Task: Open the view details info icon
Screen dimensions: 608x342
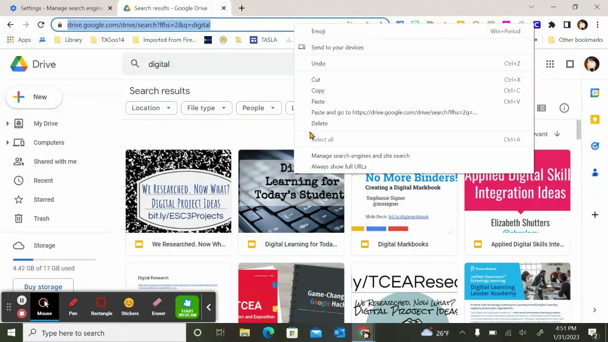Action: pyautogui.click(x=564, y=108)
